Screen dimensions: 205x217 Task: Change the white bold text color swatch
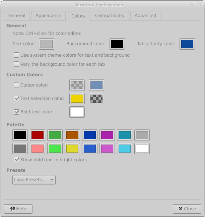[x=77, y=112]
